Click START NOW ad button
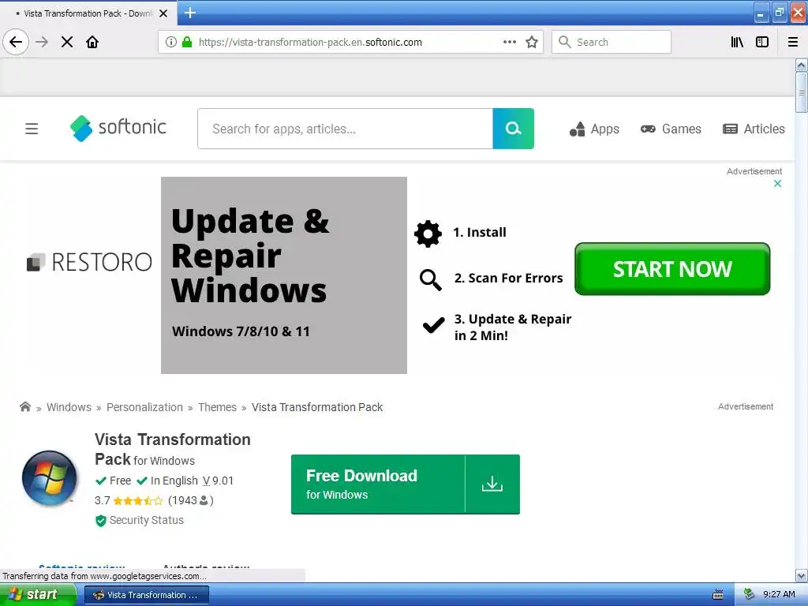808x606 pixels. [x=672, y=269]
